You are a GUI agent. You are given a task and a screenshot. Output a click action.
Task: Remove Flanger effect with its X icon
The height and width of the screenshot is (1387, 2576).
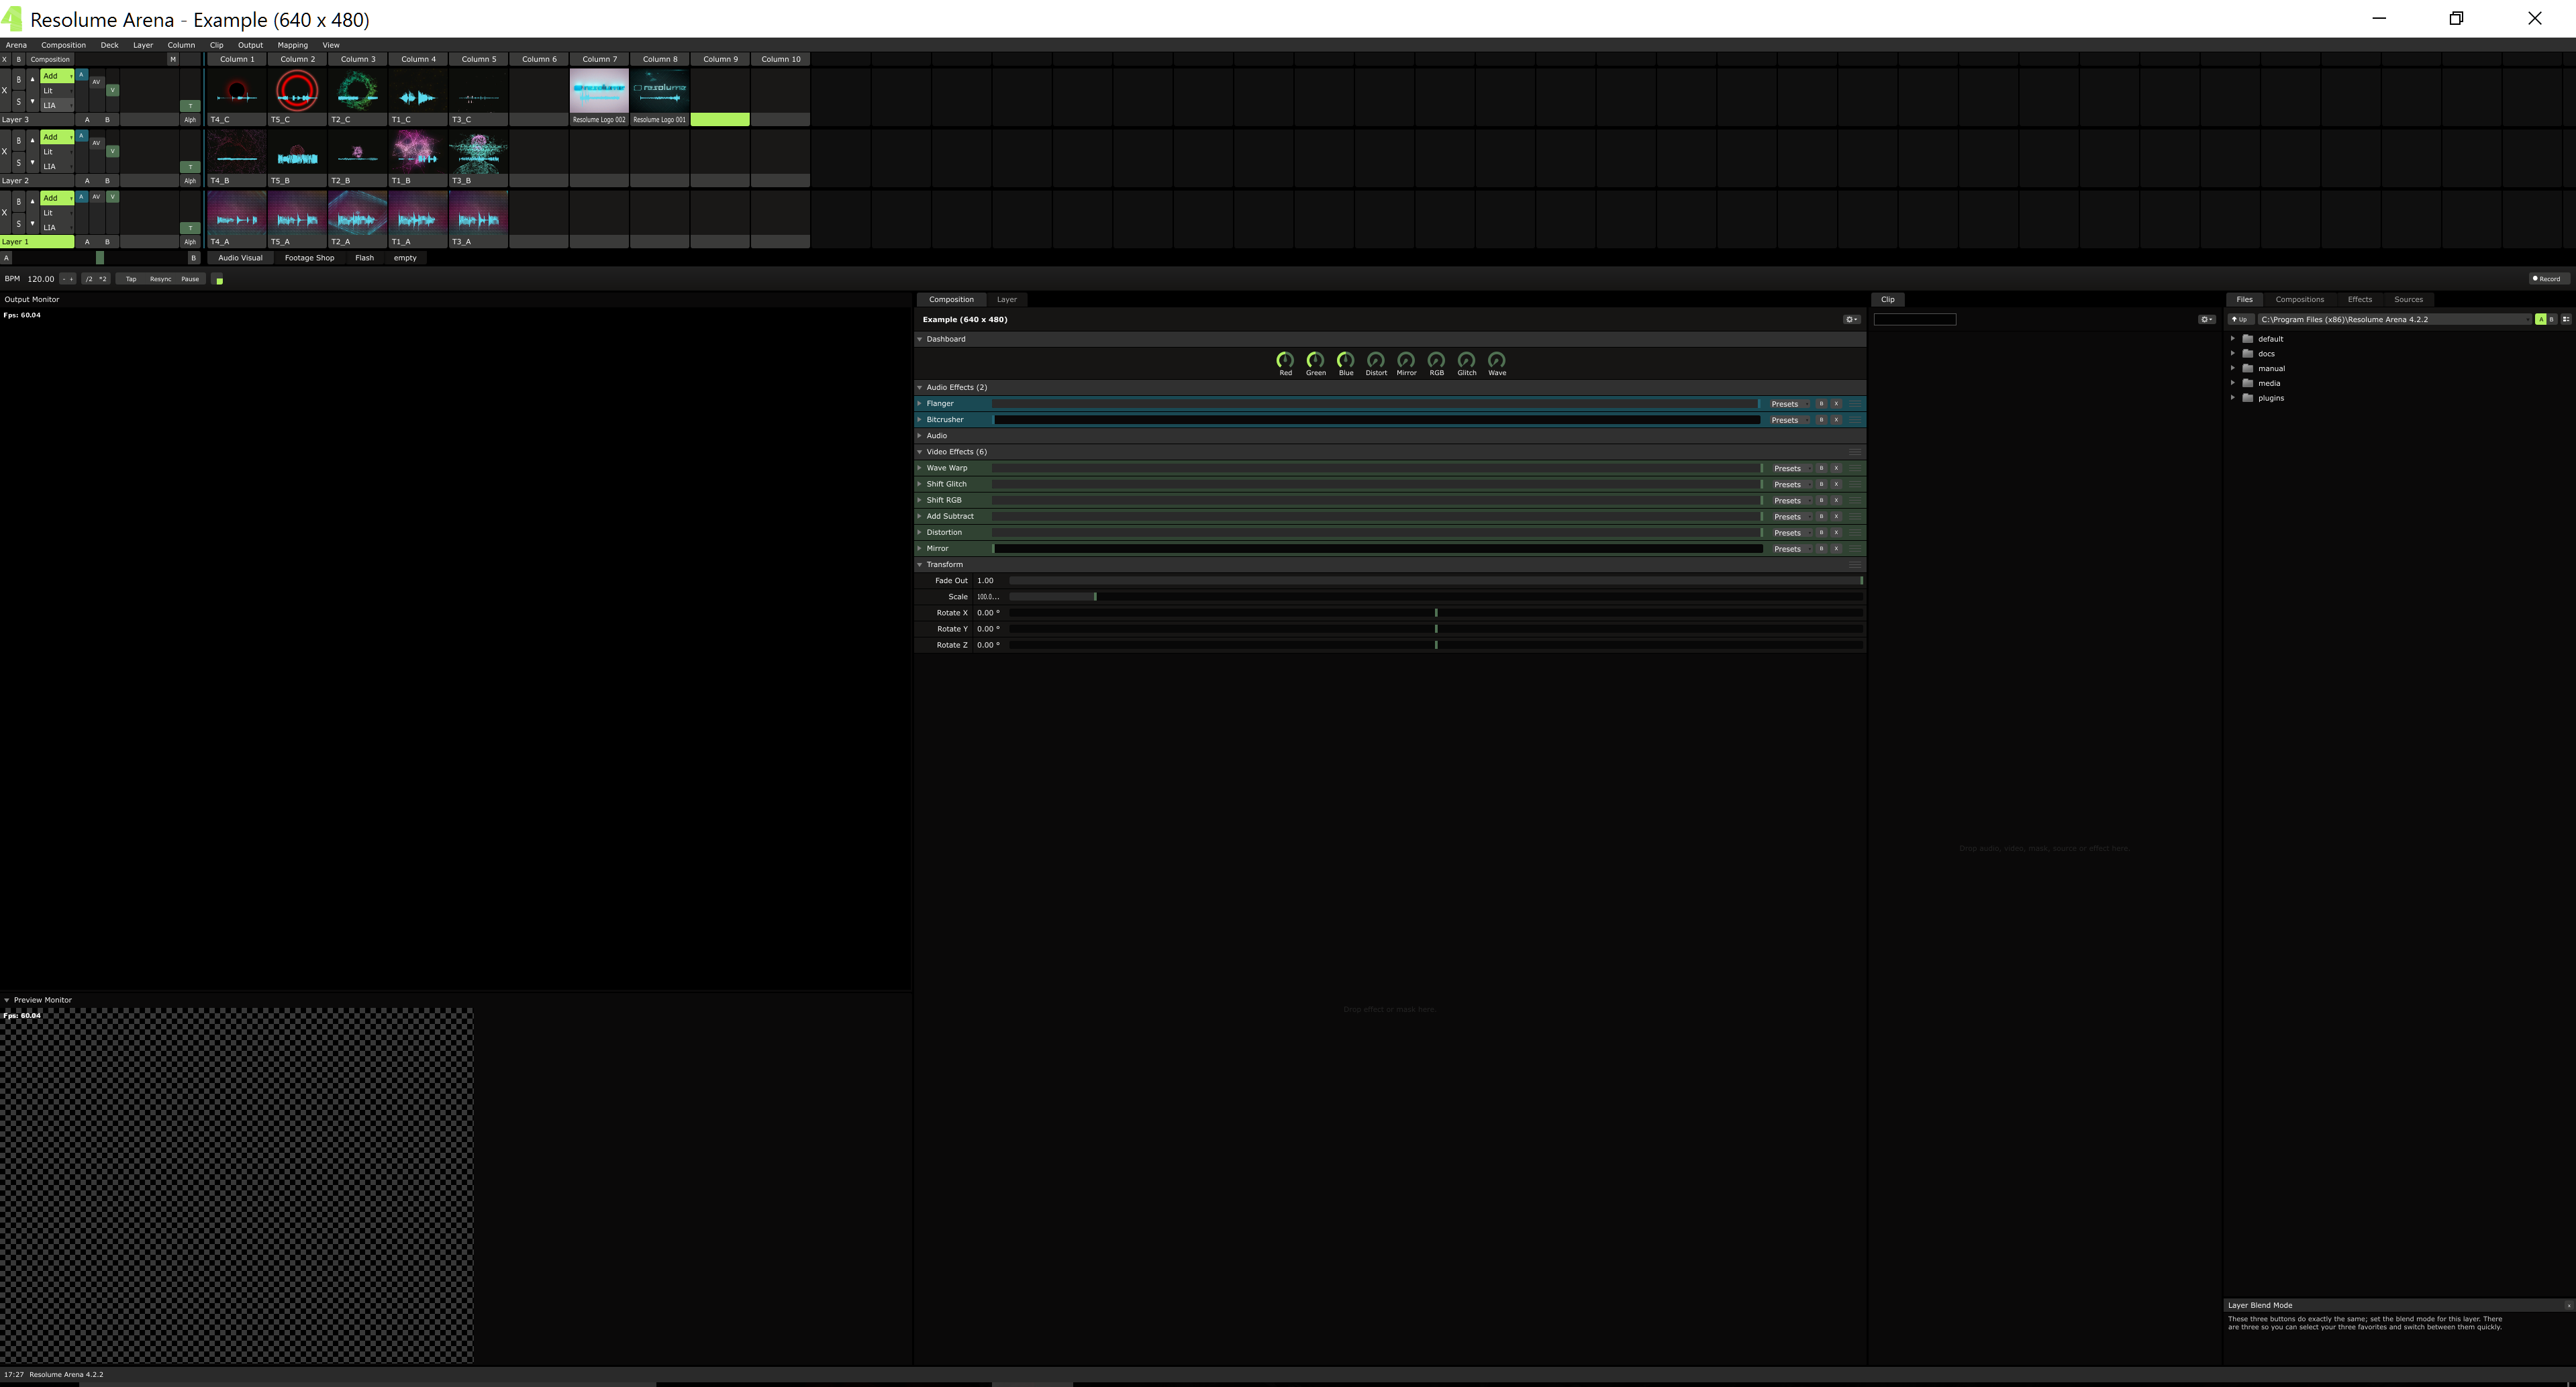tap(1836, 404)
